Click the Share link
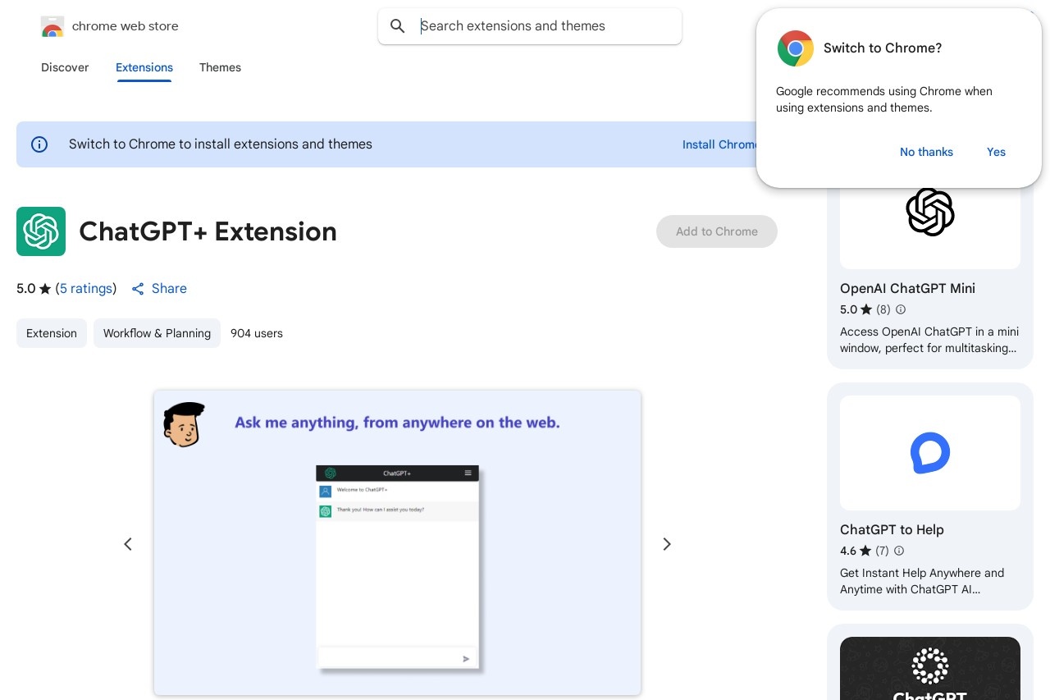Image resolution: width=1050 pixels, height=700 pixels. 169,289
